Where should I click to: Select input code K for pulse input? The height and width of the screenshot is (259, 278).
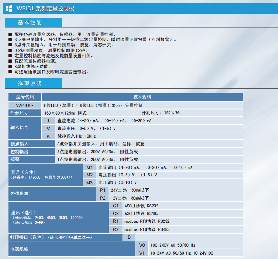tap(48, 136)
